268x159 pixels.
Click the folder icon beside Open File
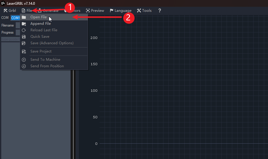[24, 17]
